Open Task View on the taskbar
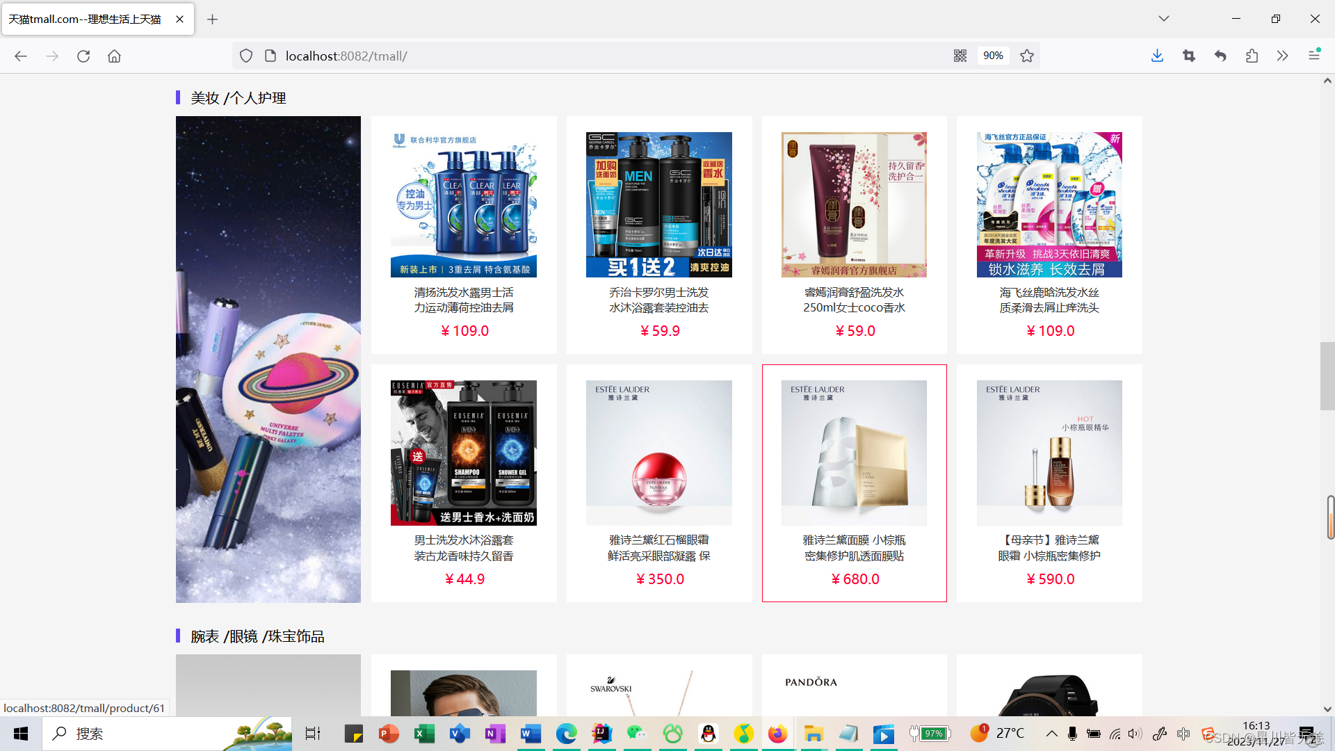 coord(313,734)
